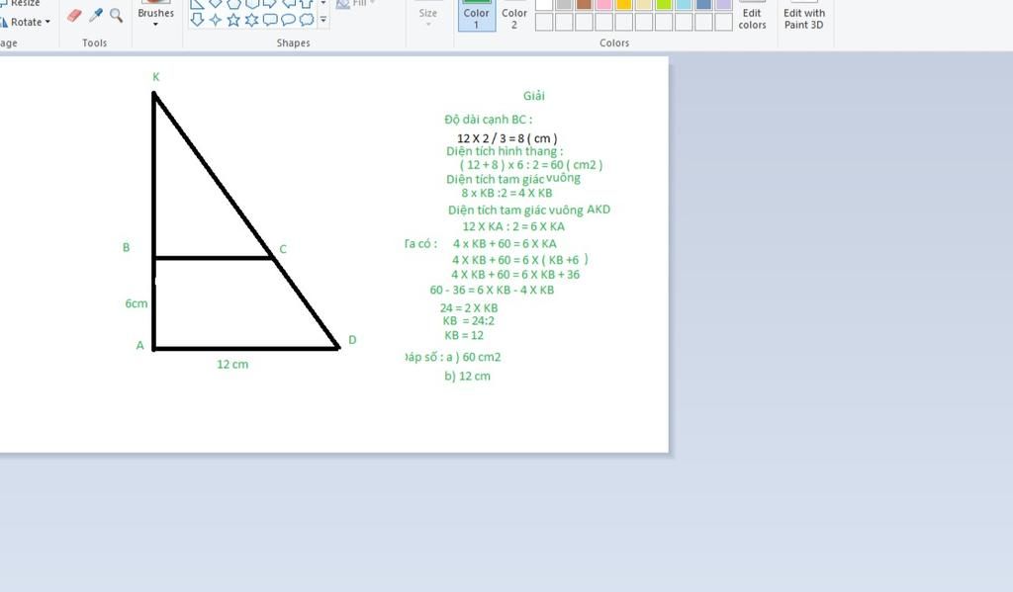This screenshot has width=1013, height=592.
Task: Pick the left arrow shape
Action: pyautogui.click(x=288, y=4)
